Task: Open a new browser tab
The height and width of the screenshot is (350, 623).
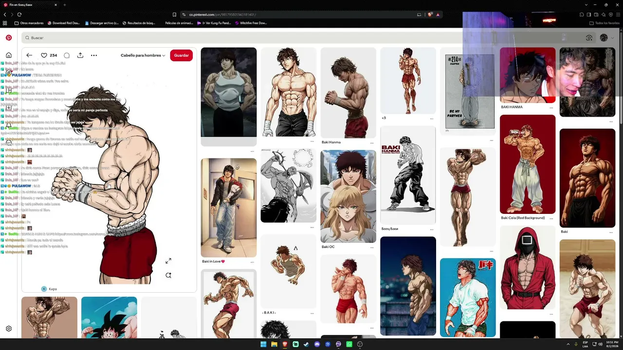Action: coord(64,5)
